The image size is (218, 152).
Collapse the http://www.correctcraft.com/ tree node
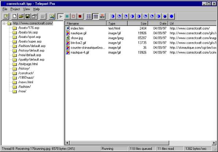coord(4,23)
